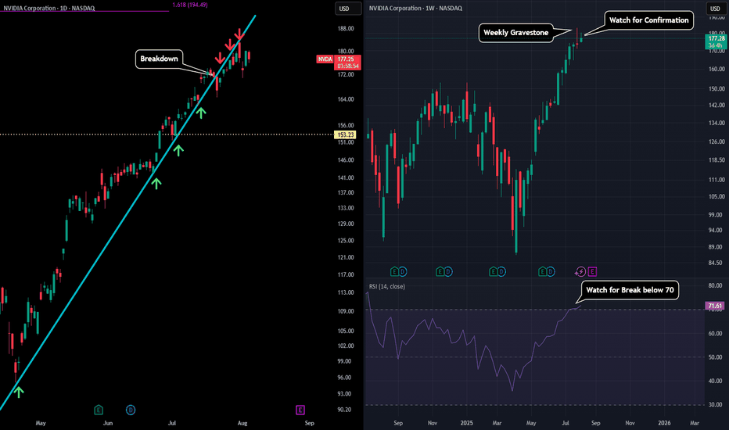Click the 121.00 price on daily axis
Image resolution: width=729 pixels, height=430 pixels.
(346, 257)
